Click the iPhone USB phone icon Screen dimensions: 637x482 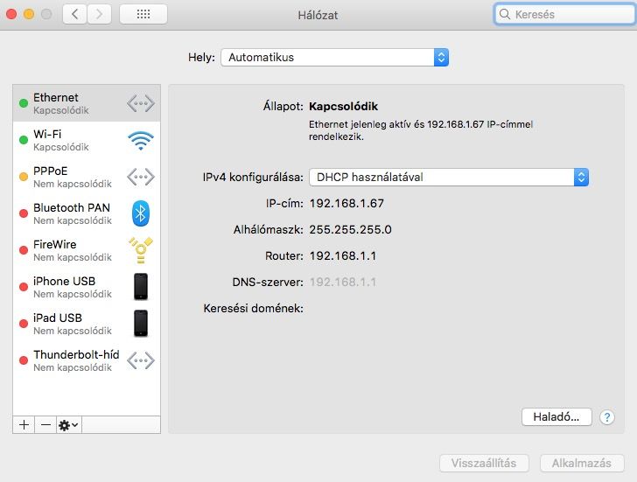point(141,287)
